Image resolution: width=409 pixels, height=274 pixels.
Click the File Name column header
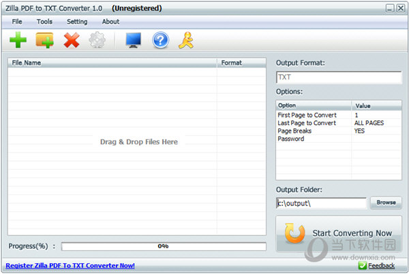pos(112,63)
